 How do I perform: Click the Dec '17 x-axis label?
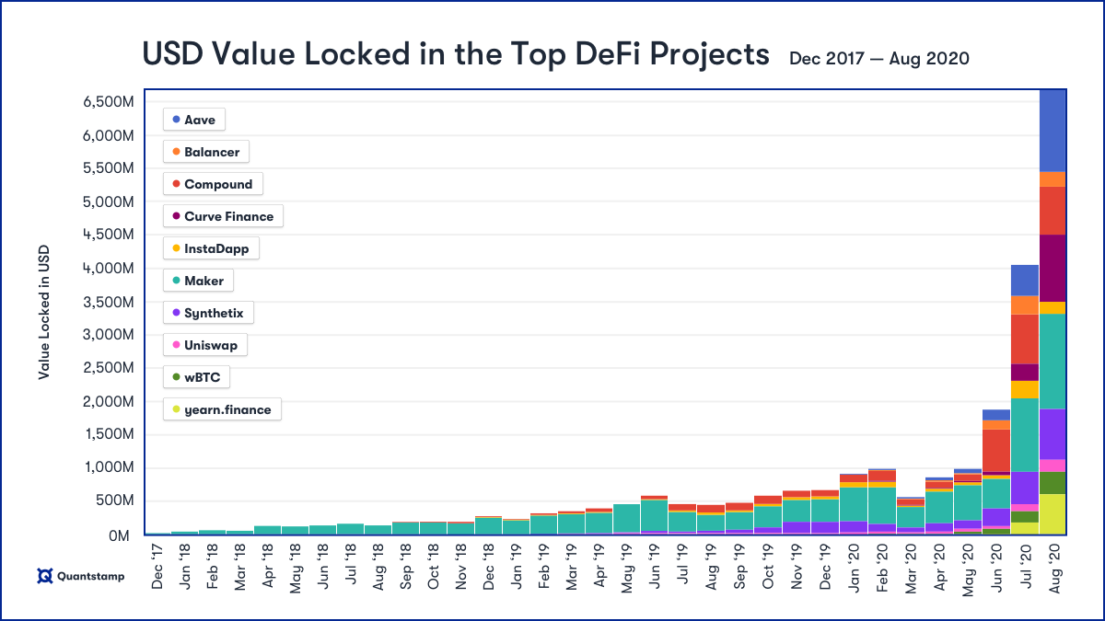coord(157,563)
